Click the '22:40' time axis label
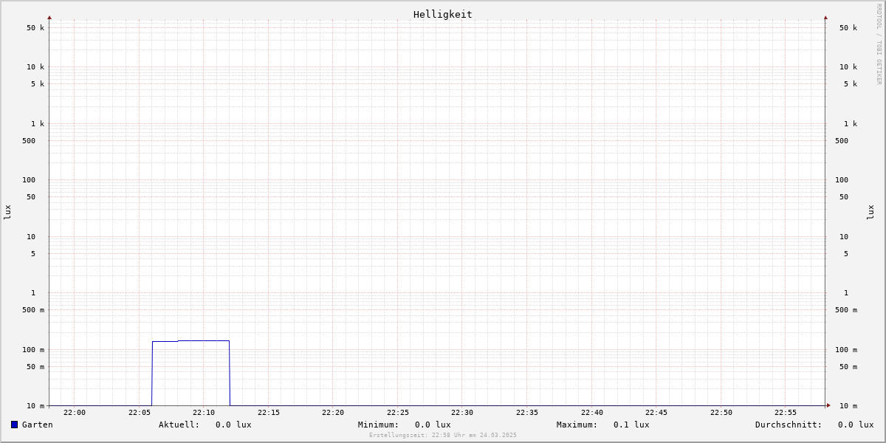 (x=592, y=413)
